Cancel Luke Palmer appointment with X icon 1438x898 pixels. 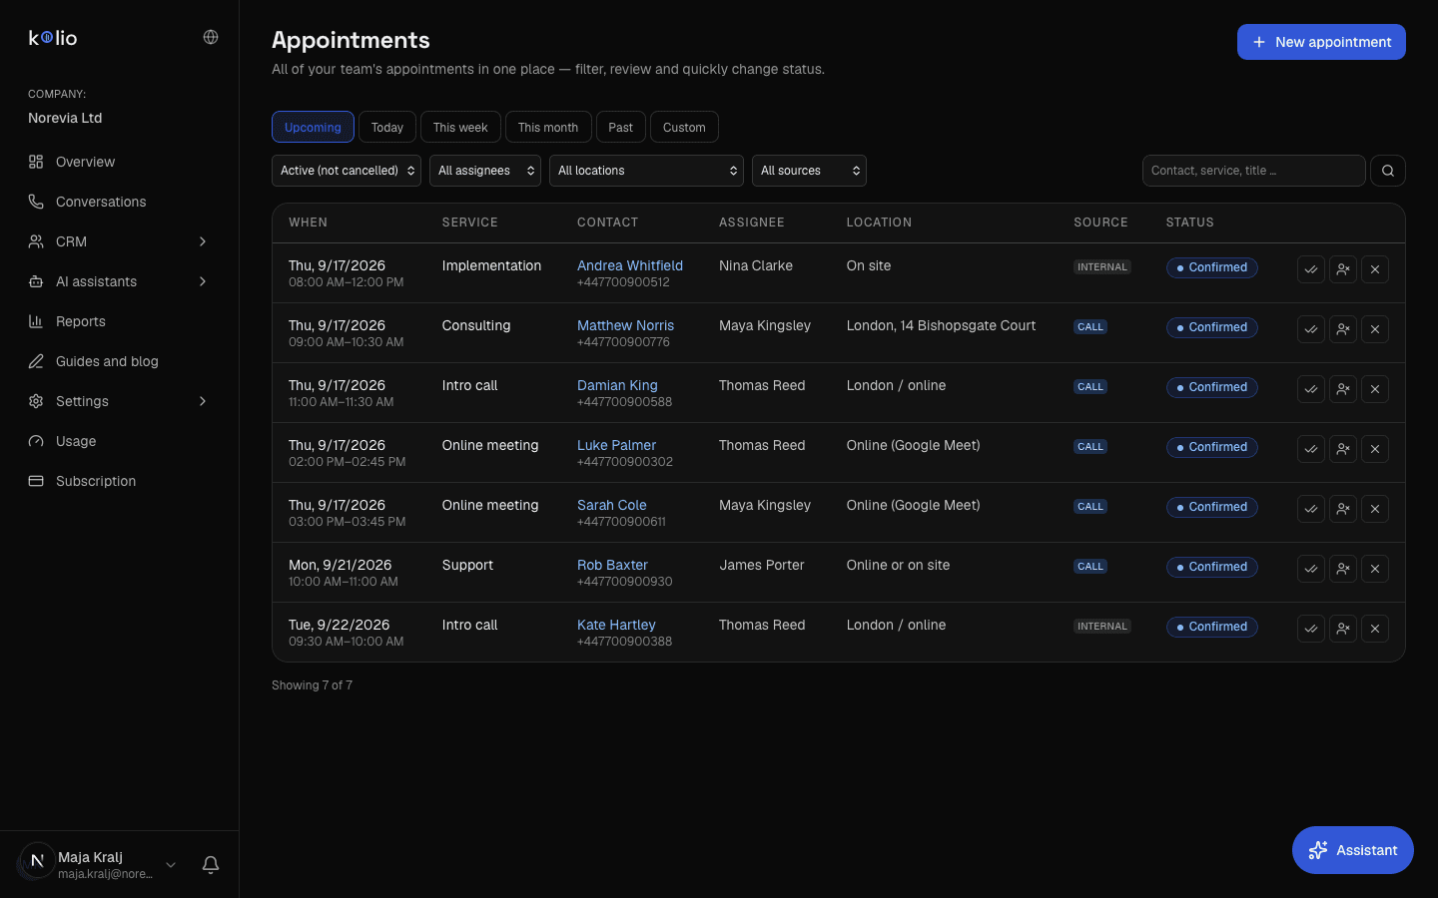[x=1375, y=449]
